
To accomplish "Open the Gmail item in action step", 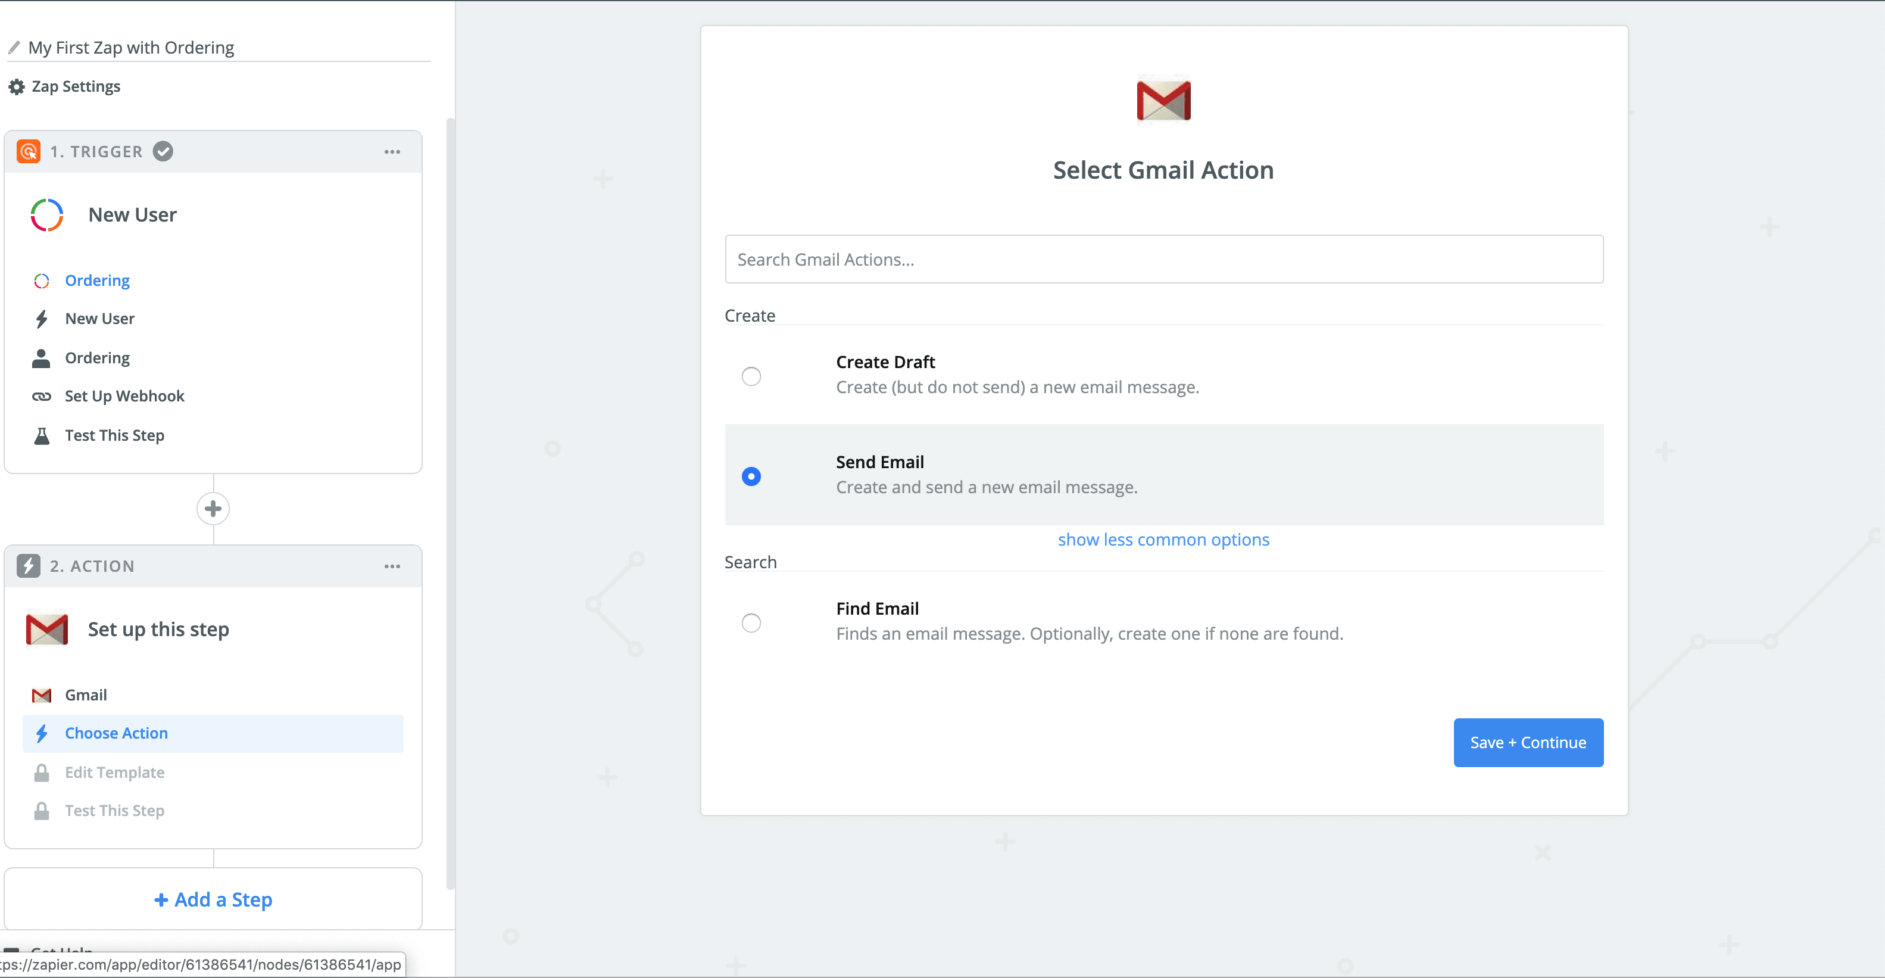I will 86,694.
